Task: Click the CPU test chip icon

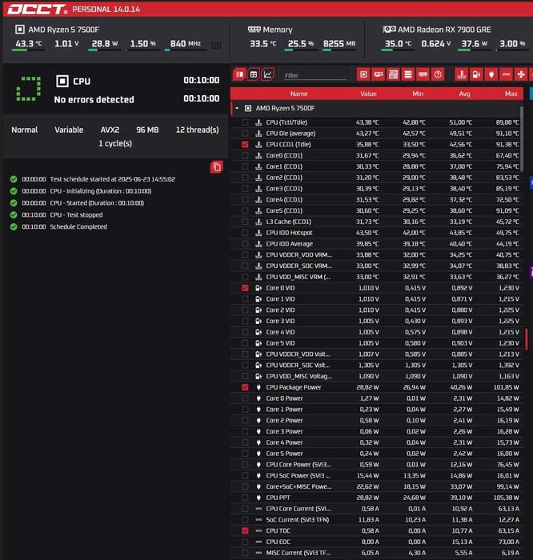Action: coord(62,81)
